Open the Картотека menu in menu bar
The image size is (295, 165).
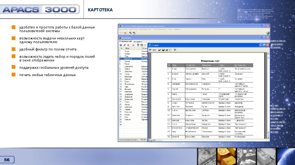[133, 29]
